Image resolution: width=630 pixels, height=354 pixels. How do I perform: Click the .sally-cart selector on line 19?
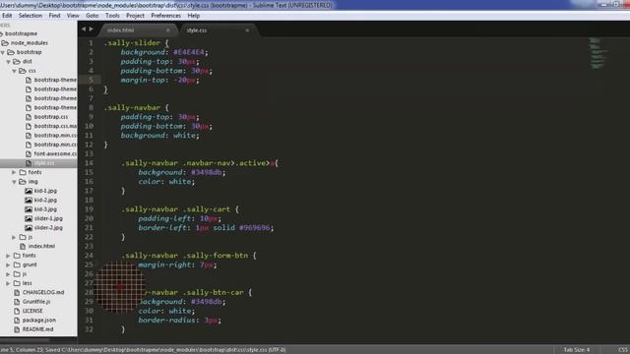tap(207, 209)
